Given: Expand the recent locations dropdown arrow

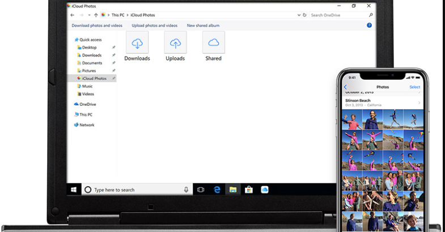Looking at the screenshot, I should [89, 15].
